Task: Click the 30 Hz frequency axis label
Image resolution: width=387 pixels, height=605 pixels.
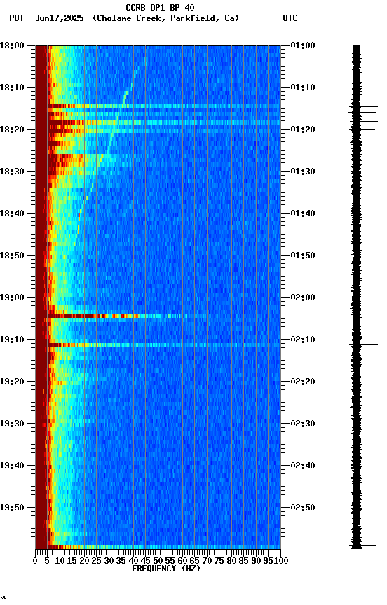Action: point(109,561)
